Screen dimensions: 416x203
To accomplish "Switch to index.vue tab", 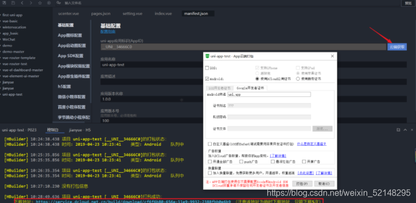I will [163, 14].
